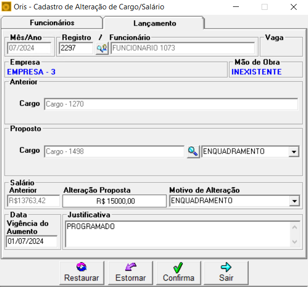Click the Oris application icon in title bar
The image size is (308, 287).
coord(6,7)
